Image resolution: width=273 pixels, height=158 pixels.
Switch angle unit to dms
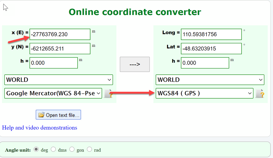[x=54, y=149]
